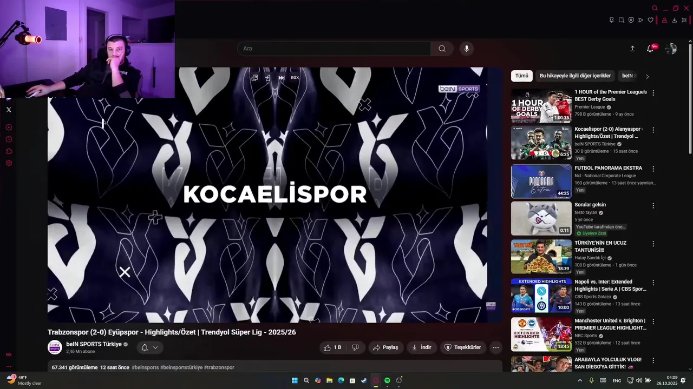Click the pin icon in browser toolbar
The height and width of the screenshot is (389, 693).
[x=611, y=20]
